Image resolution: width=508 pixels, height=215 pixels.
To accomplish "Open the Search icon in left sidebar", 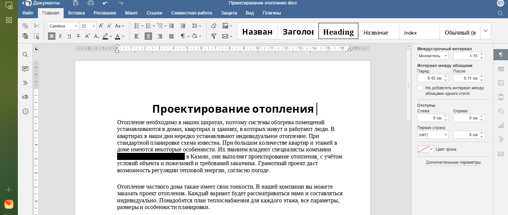I will 25,55.
